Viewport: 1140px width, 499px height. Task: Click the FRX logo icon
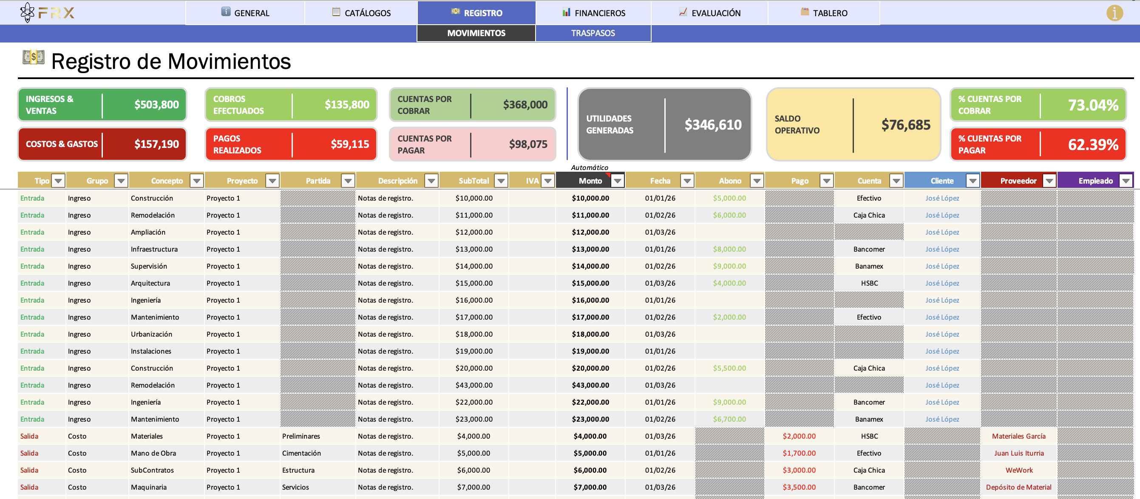[x=28, y=12]
